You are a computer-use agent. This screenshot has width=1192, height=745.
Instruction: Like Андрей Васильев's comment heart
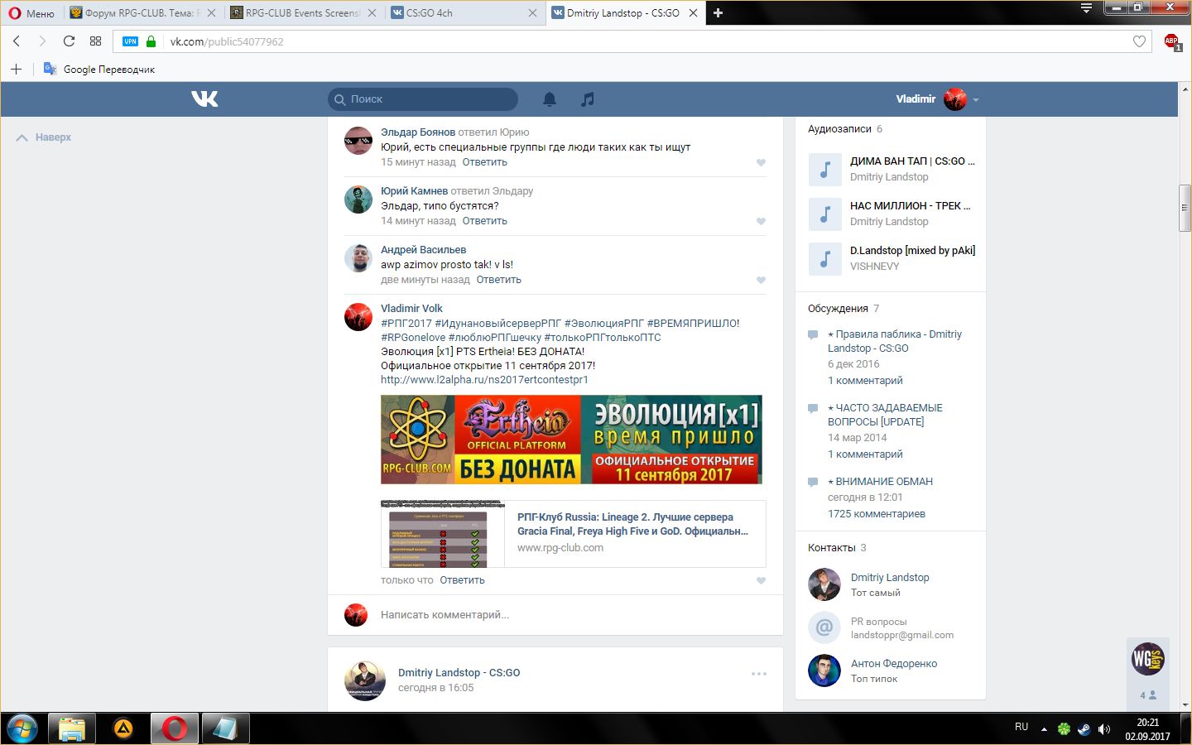[x=761, y=280]
